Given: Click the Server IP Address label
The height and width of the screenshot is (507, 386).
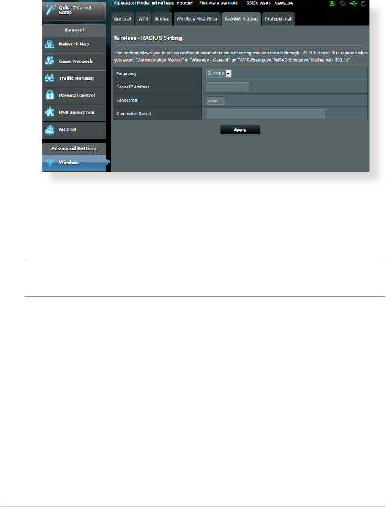Looking at the screenshot, I should (x=133, y=87).
